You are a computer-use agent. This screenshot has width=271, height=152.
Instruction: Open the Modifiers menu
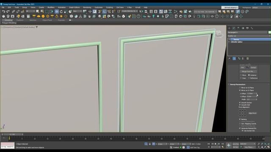tap(51, 8)
